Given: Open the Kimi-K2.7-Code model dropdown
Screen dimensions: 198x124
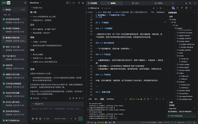Looking at the screenshot, I should tap(61, 119).
